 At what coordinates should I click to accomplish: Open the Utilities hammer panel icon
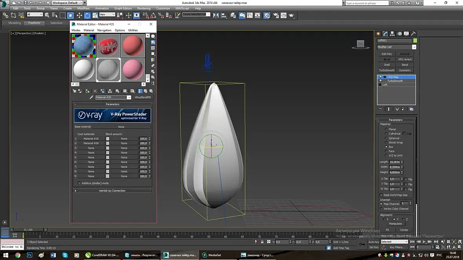(x=413, y=34)
